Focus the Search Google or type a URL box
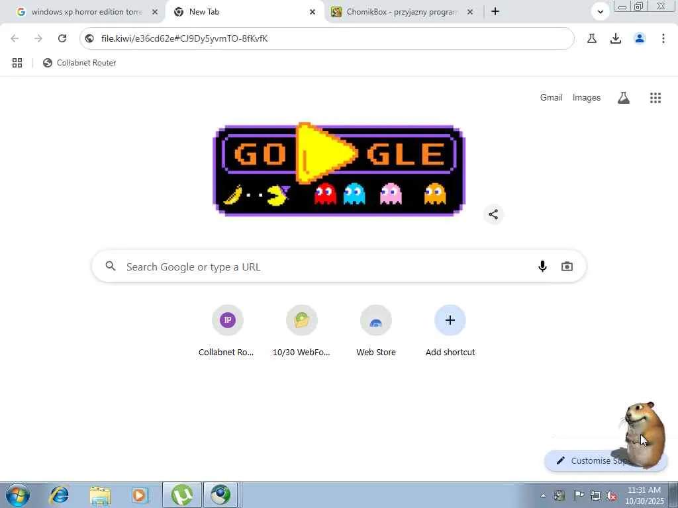The height and width of the screenshot is (508, 678). [338, 267]
